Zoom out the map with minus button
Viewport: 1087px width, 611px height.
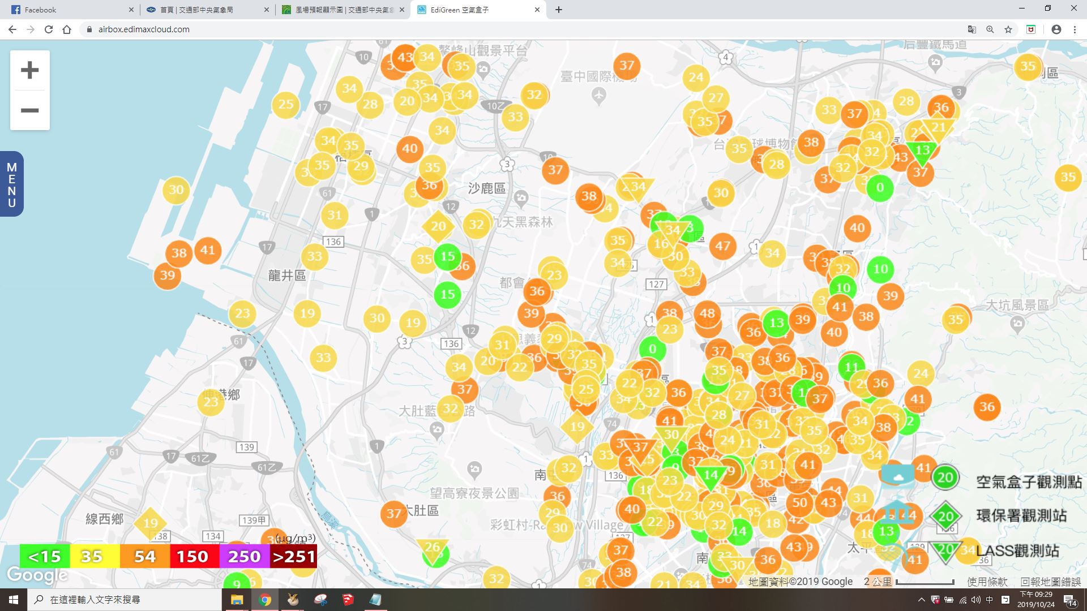(29, 110)
